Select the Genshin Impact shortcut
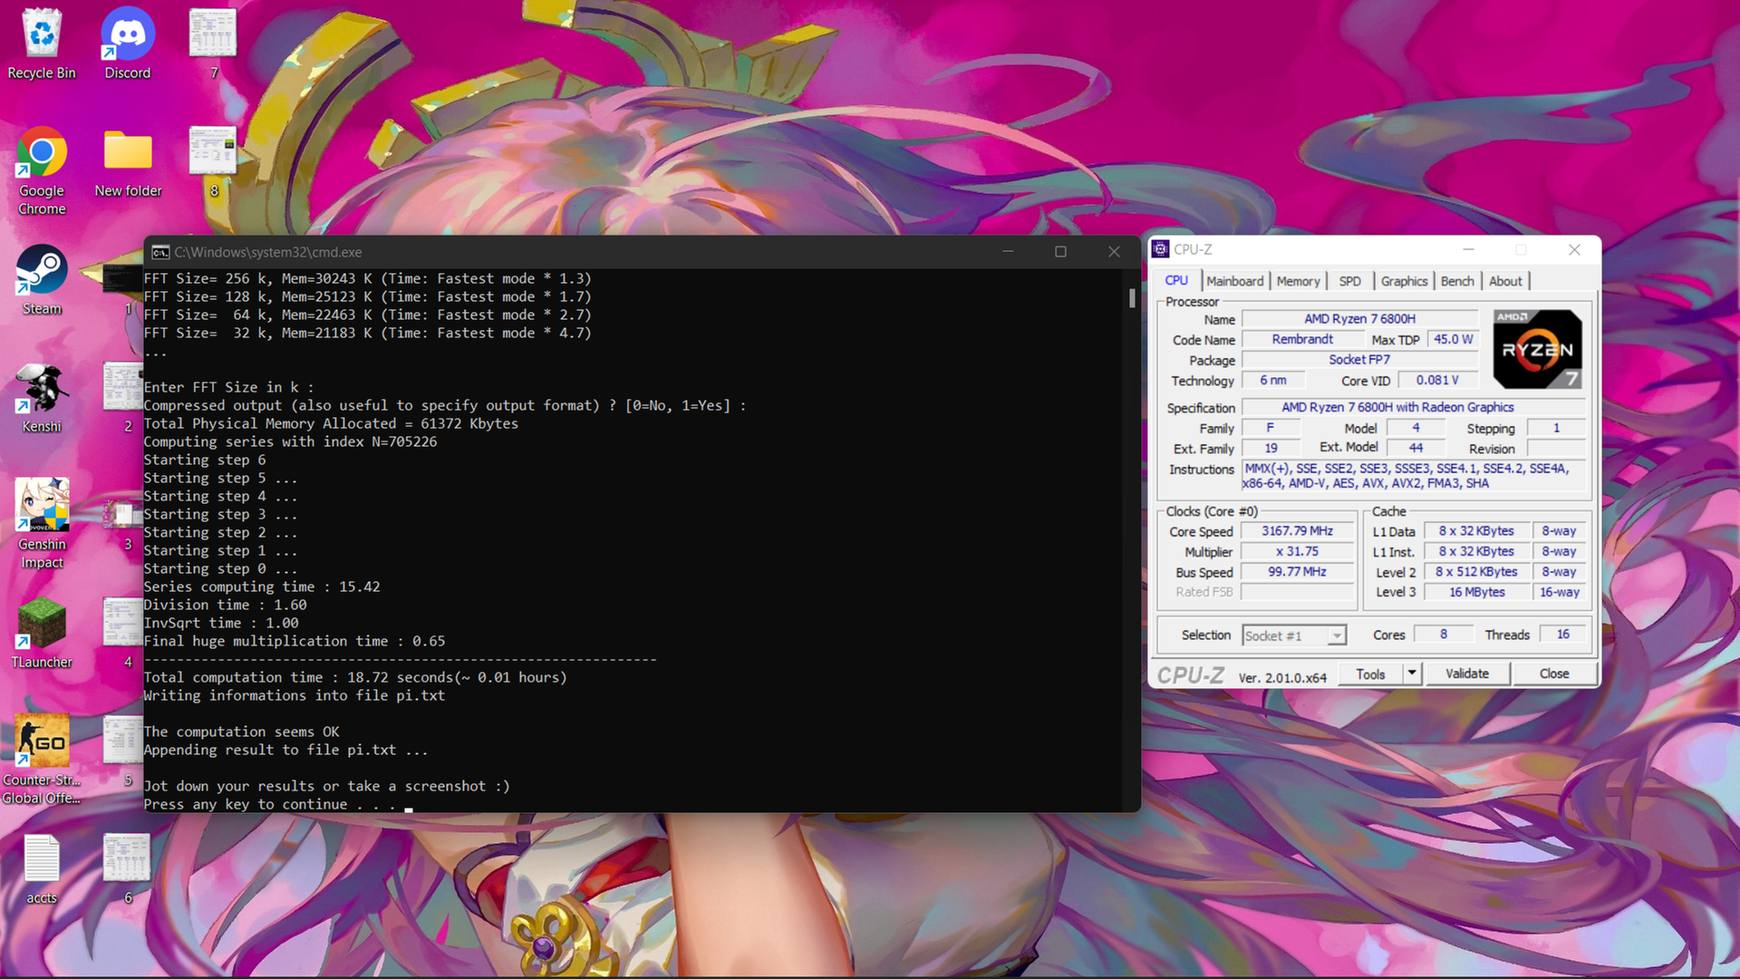 point(42,524)
